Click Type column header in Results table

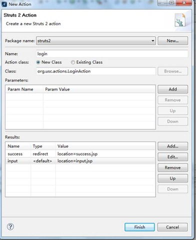pyautogui.click(x=43, y=146)
